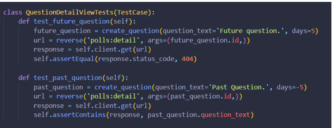Screen dimensions: 333x128
Task: Click the days=5 argument value
Action: click(x=312, y=31)
